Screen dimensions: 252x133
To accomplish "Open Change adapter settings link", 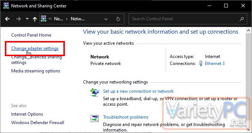I will [35, 48].
